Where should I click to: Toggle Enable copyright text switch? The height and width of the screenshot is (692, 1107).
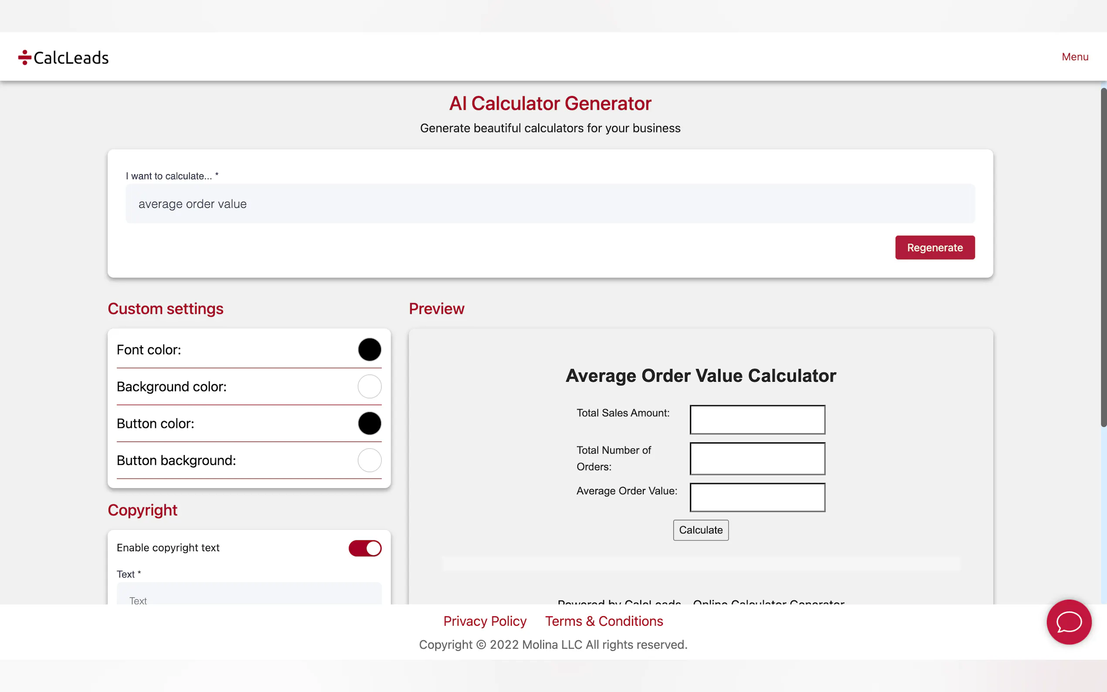(x=365, y=548)
